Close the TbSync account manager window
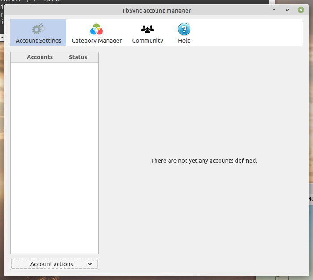The image size is (313, 280). click(301, 10)
